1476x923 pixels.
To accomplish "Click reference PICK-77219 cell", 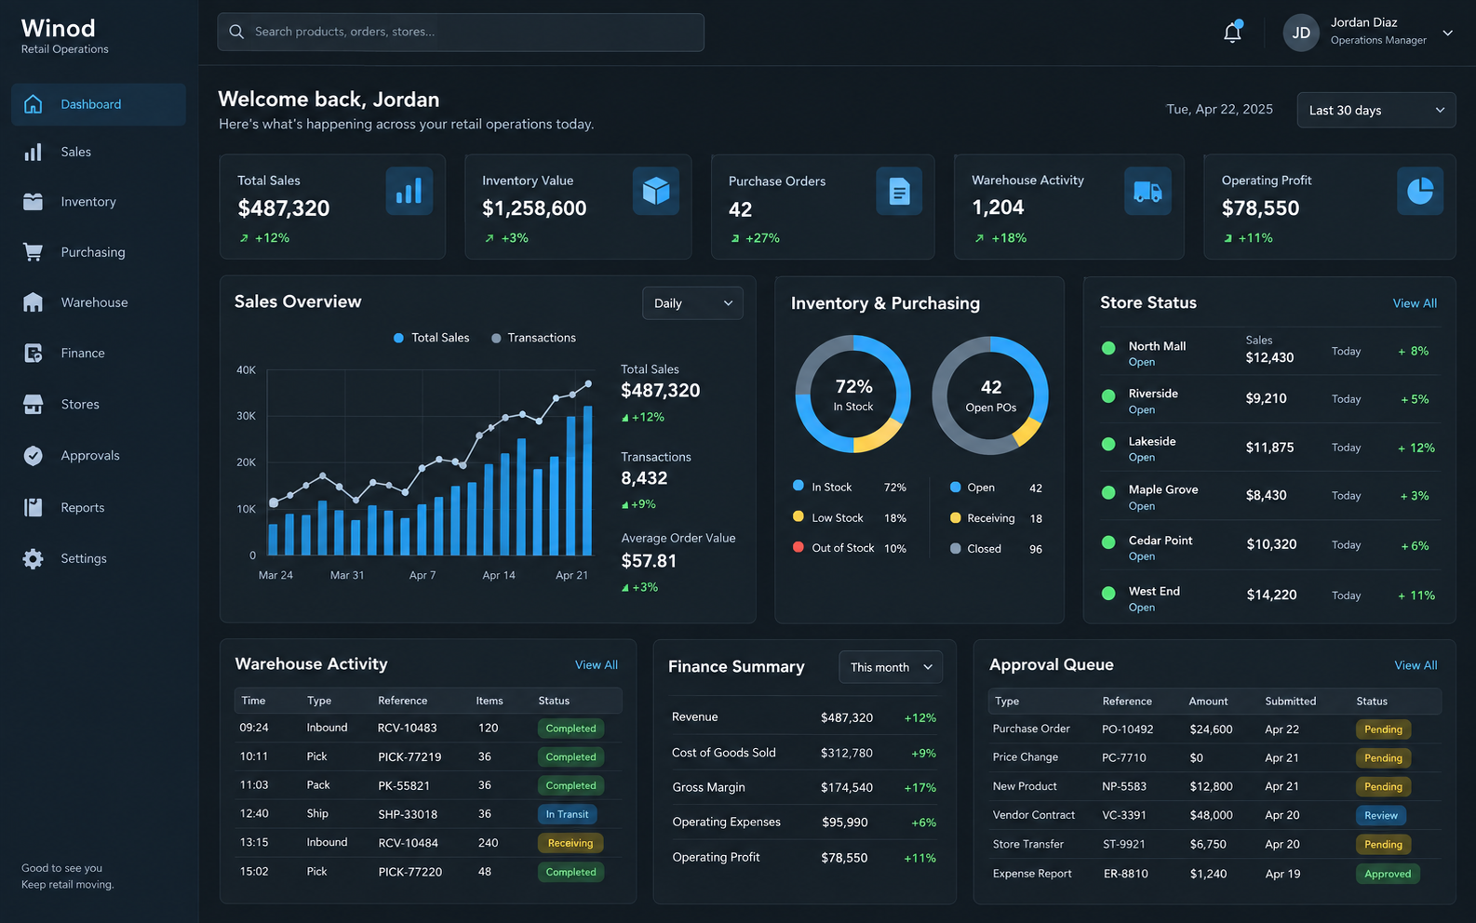I will [x=409, y=756].
